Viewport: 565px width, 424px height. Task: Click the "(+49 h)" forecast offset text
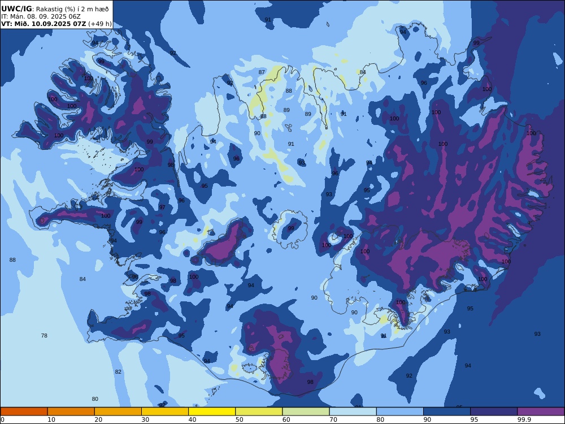coord(100,24)
